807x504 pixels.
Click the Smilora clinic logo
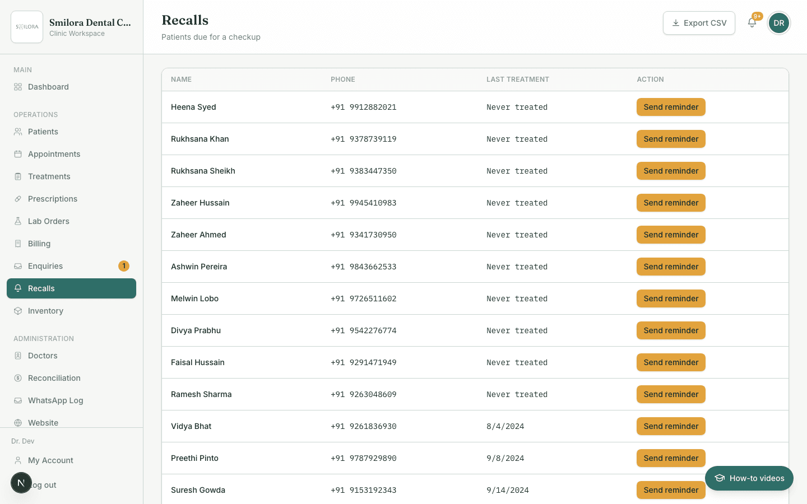click(27, 27)
